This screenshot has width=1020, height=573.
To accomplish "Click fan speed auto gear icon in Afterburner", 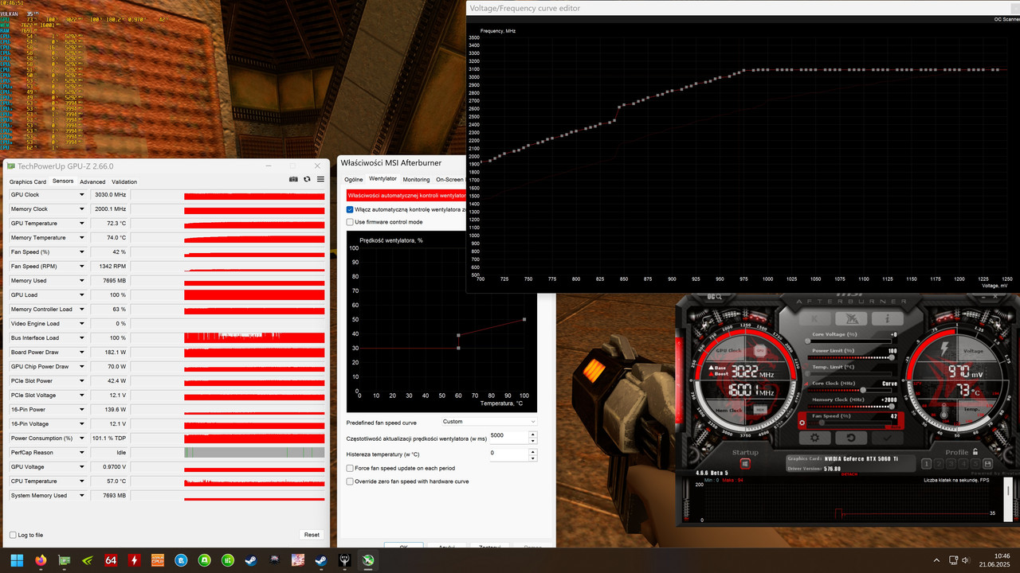I will (x=802, y=423).
